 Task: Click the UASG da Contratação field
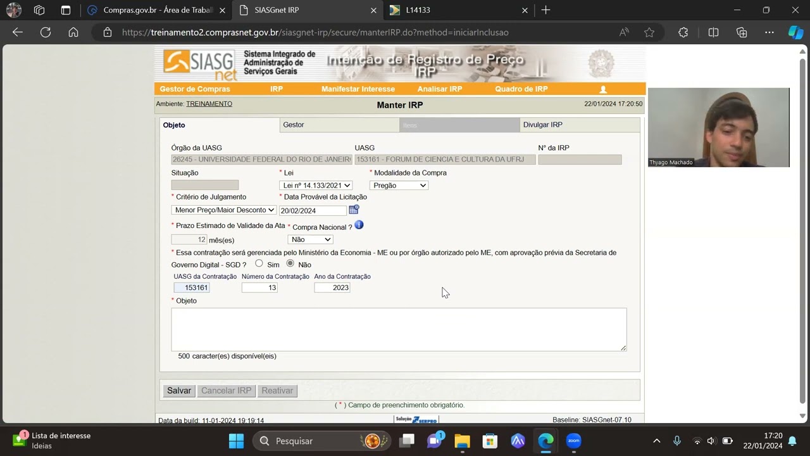pyautogui.click(x=192, y=288)
